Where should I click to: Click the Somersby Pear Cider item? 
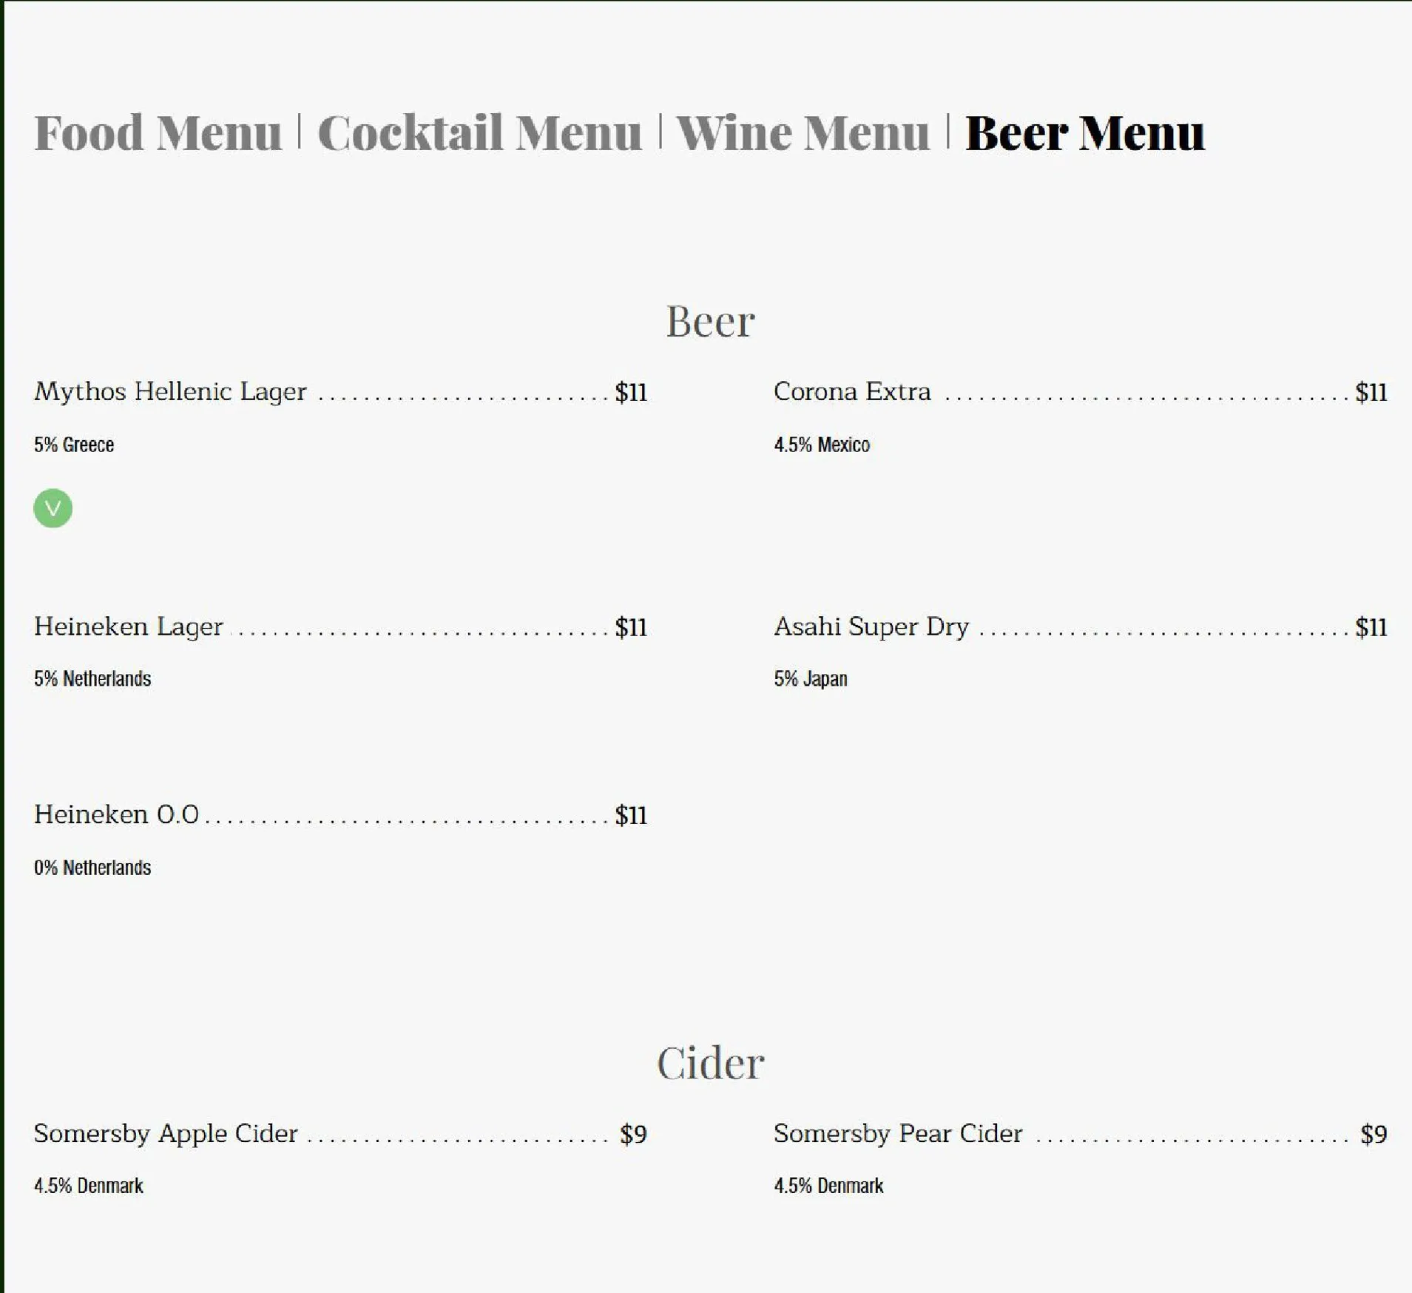pyautogui.click(x=898, y=1134)
